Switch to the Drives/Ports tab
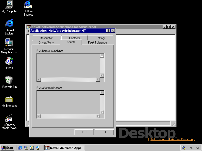 (46, 42)
